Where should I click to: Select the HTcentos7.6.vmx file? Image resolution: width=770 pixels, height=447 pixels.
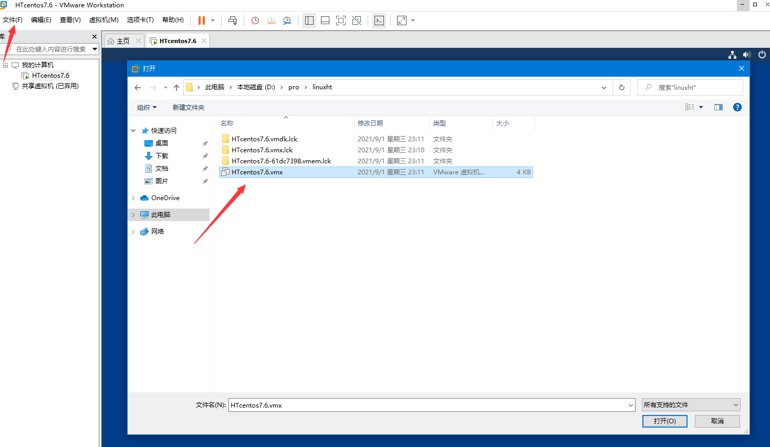376,172
